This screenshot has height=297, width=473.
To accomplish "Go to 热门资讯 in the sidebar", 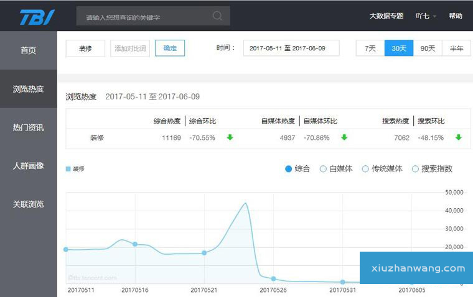I will pos(28,127).
